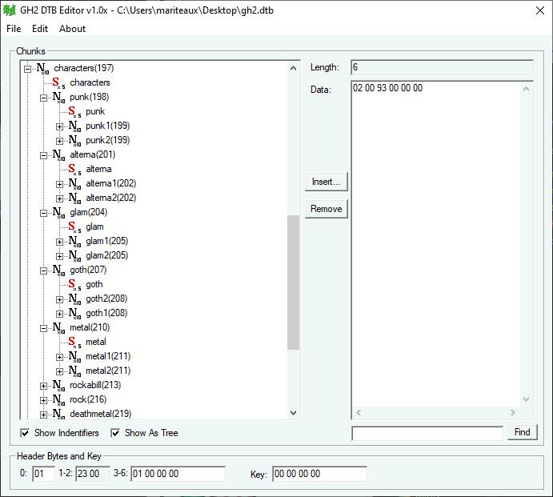Click the tree view vertical scrollbar thumb

pyautogui.click(x=293, y=282)
